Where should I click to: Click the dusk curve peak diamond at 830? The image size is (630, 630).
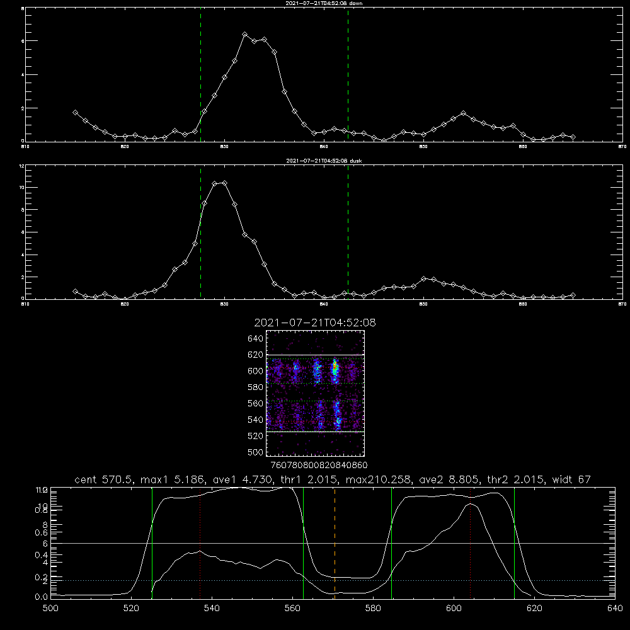[225, 183]
